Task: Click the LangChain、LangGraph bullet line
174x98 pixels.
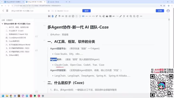Action: (92, 76)
